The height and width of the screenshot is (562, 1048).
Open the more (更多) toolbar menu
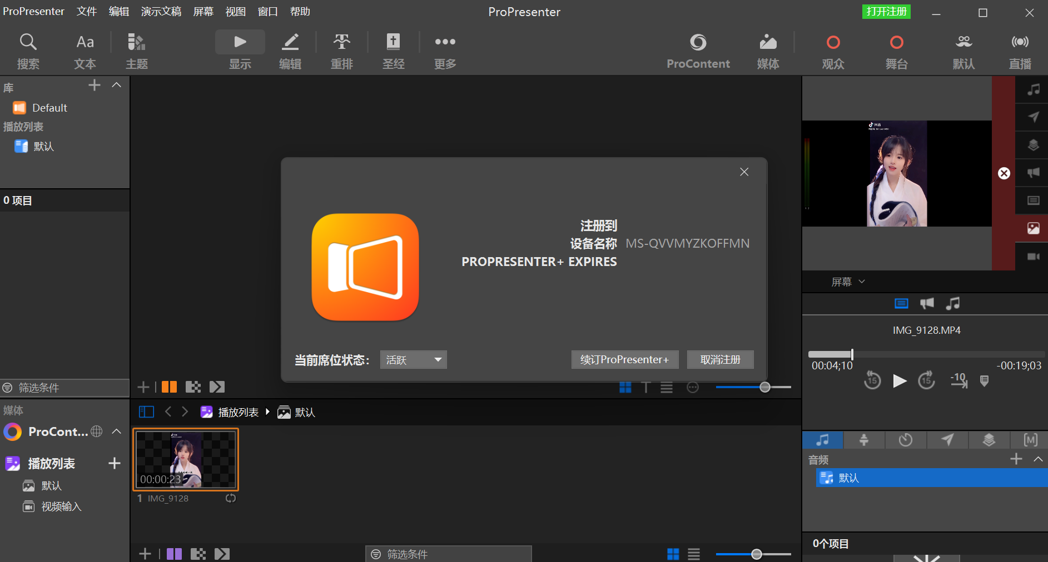(x=445, y=51)
